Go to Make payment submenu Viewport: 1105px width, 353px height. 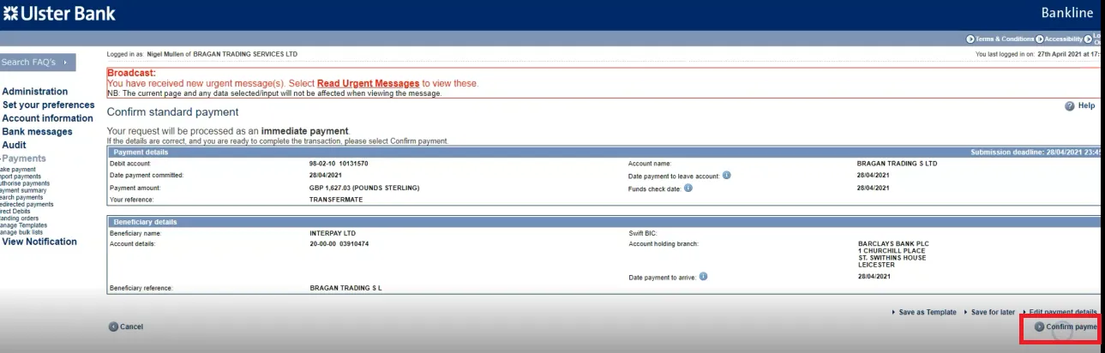(18, 170)
